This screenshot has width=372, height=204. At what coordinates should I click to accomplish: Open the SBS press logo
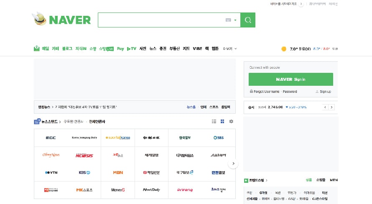218,137
